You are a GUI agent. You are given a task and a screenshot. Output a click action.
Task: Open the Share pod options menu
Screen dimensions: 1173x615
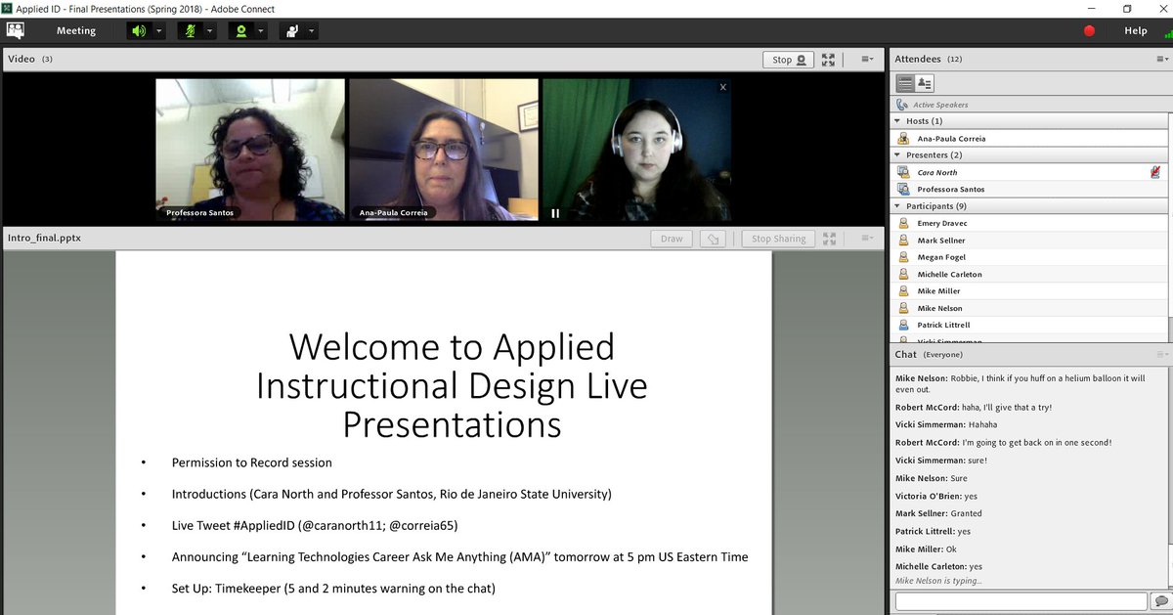[x=866, y=239]
